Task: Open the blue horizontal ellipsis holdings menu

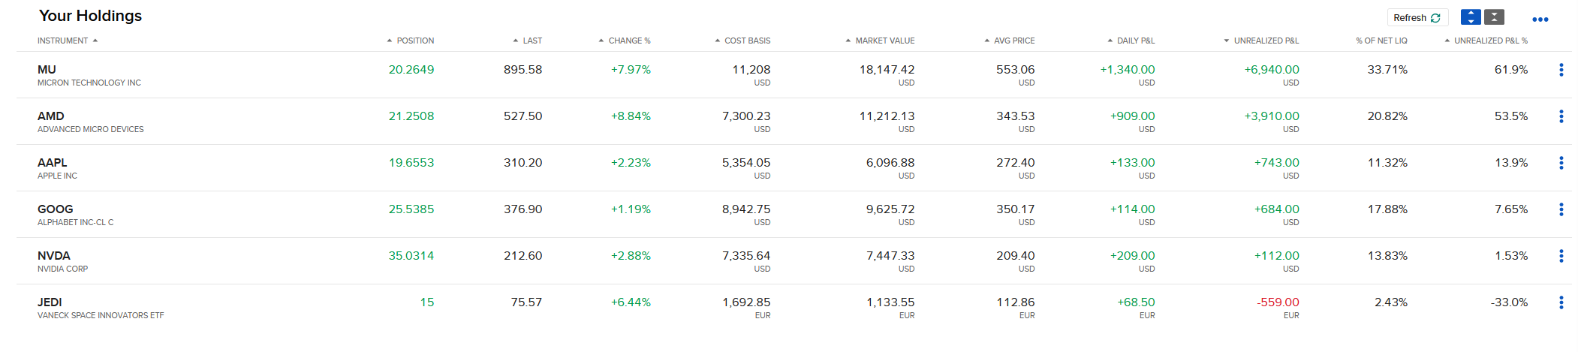Action: tap(1540, 20)
